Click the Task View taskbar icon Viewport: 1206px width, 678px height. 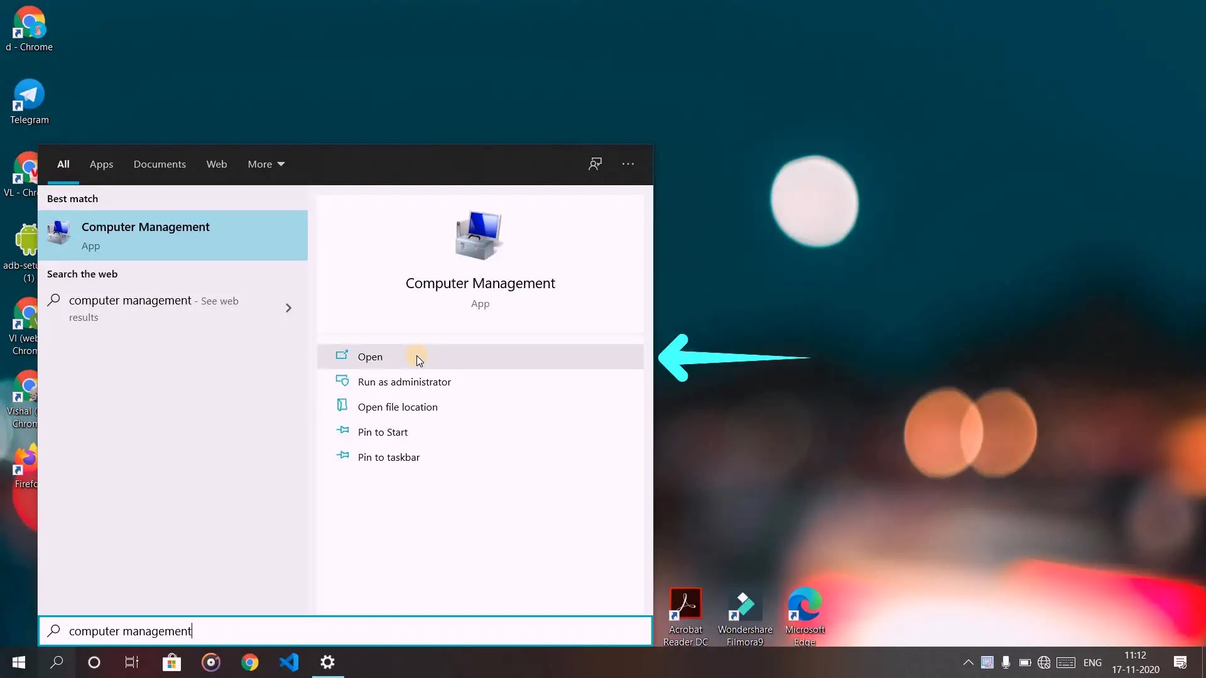pos(132,662)
